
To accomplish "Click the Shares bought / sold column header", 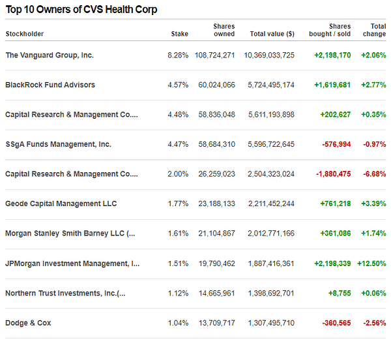I will pos(330,30).
